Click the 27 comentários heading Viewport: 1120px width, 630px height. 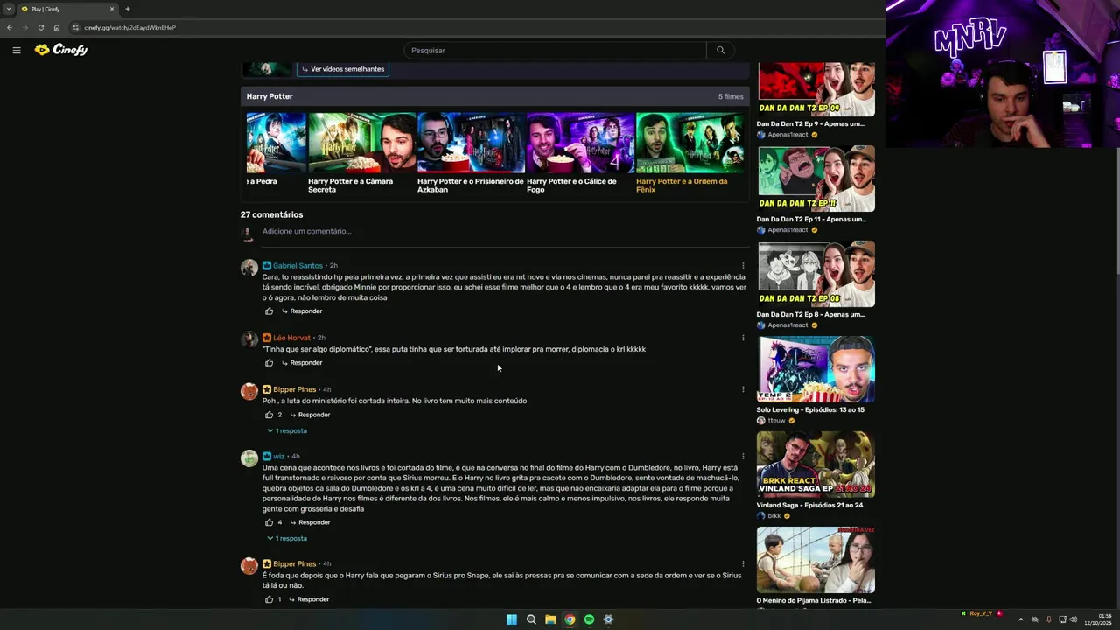click(x=271, y=215)
